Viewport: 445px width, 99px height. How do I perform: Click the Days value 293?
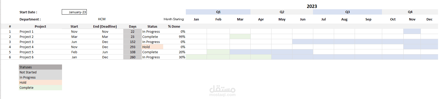pos(133,47)
